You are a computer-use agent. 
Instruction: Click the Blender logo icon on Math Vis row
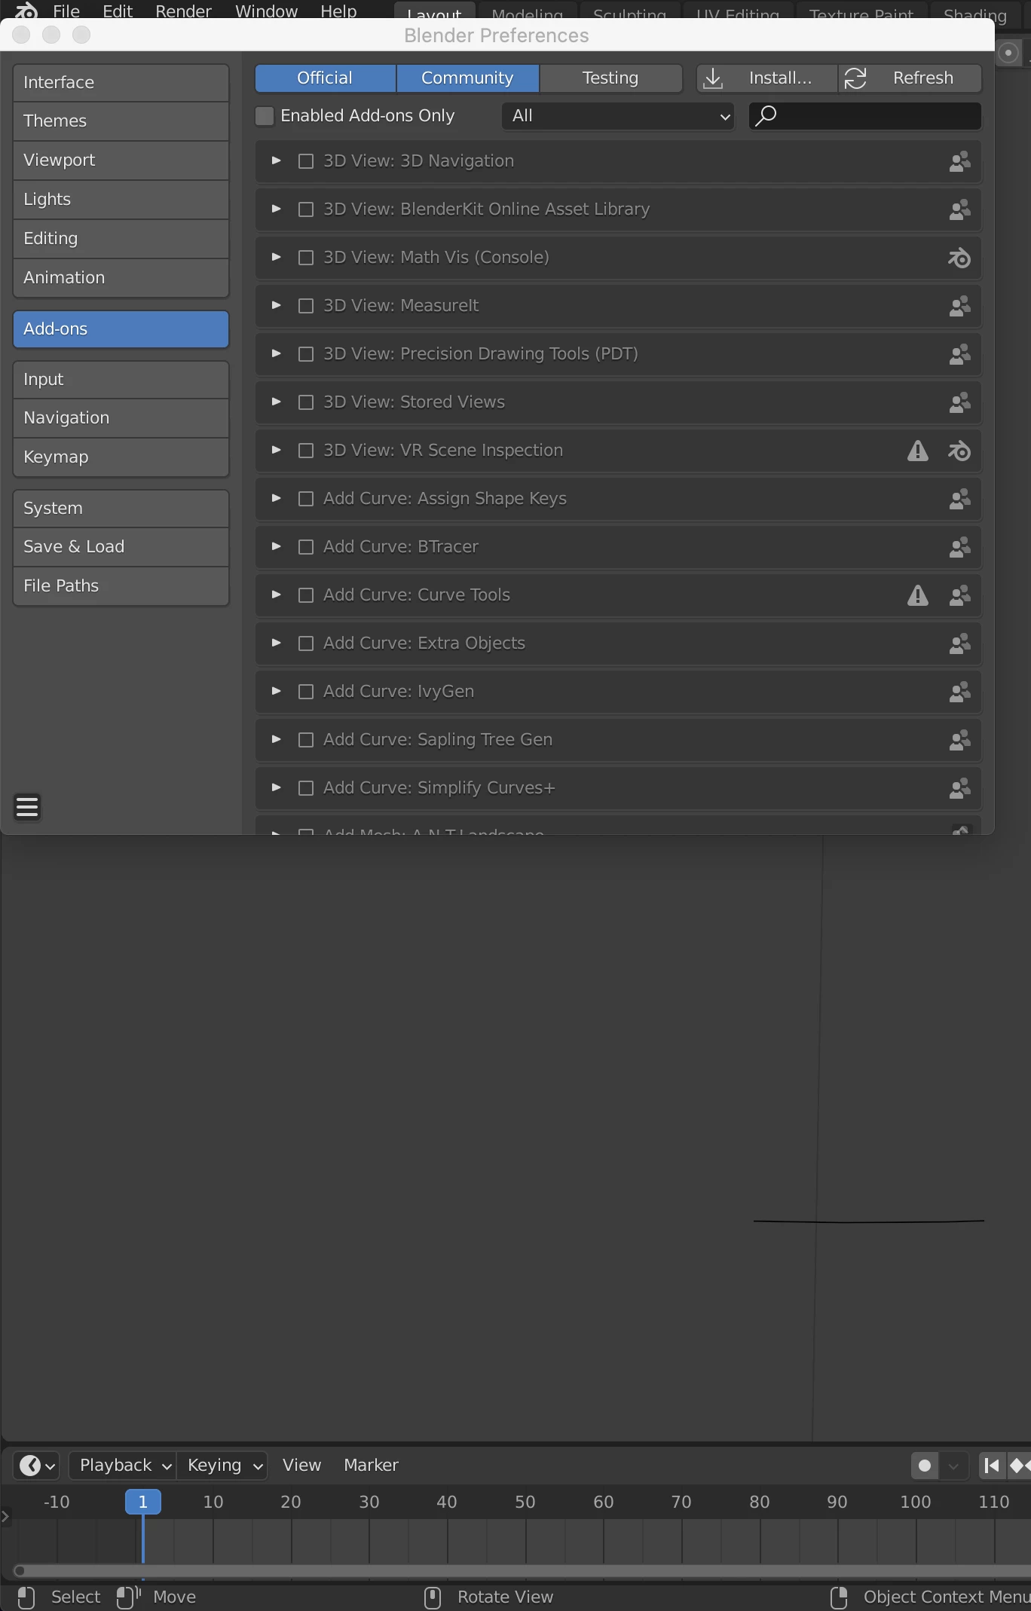point(959,258)
